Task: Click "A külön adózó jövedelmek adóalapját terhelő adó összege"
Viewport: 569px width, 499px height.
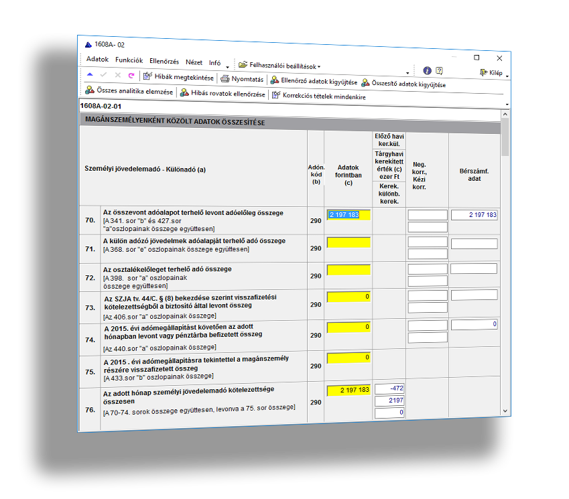Action: point(194,241)
